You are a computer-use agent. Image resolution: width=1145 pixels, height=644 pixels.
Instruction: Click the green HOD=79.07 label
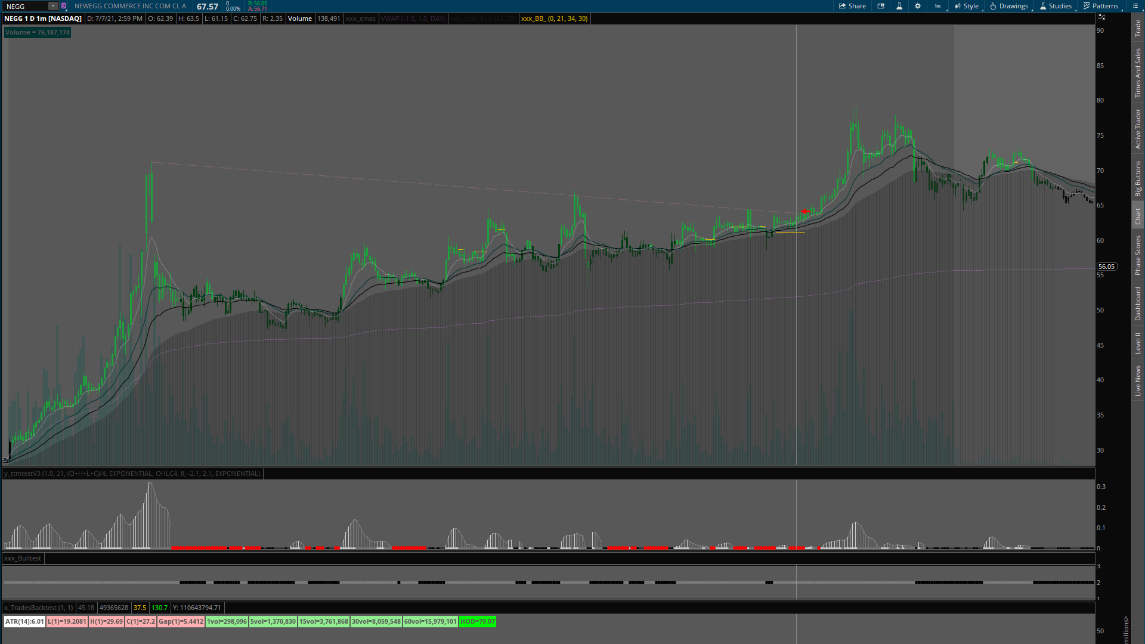point(477,621)
